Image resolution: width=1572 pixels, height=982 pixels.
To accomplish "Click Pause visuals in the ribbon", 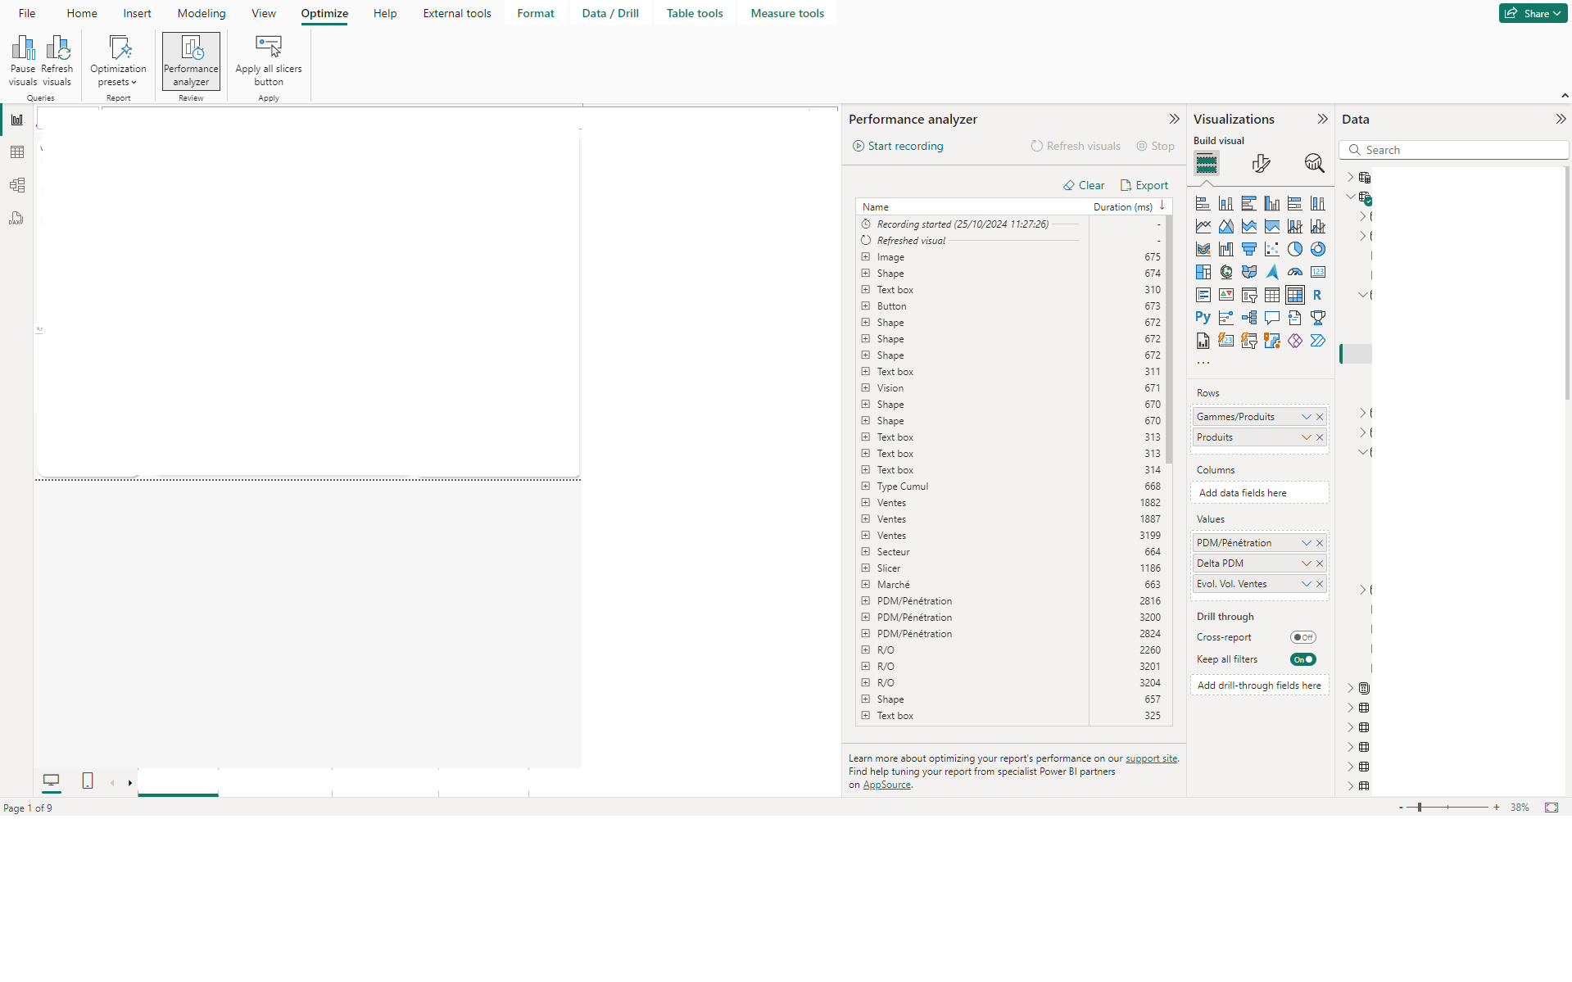I will pyautogui.click(x=23, y=61).
